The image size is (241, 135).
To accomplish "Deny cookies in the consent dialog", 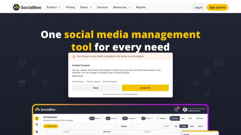I will point(95,88).
